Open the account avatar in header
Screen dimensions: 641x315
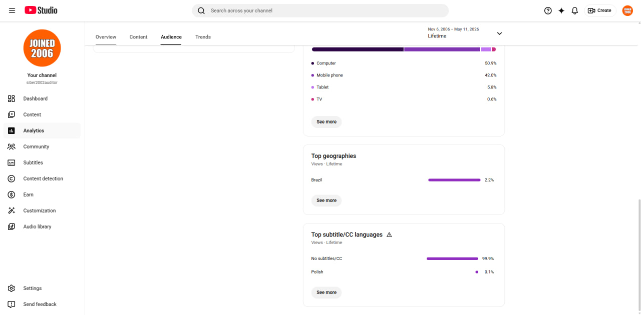pyautogui.click(x=627, y=10)
